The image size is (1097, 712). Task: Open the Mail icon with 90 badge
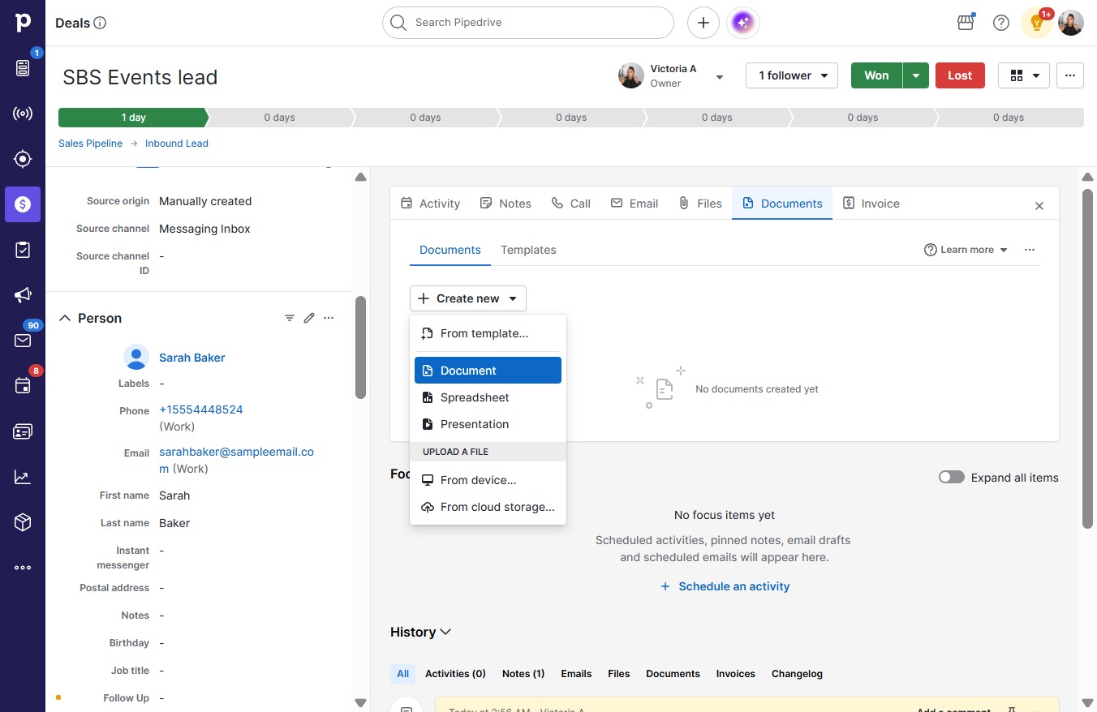pos(23,341)
